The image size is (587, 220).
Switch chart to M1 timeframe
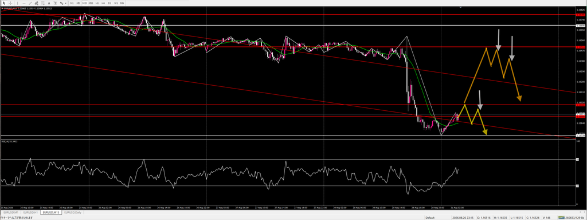point(72,3)
